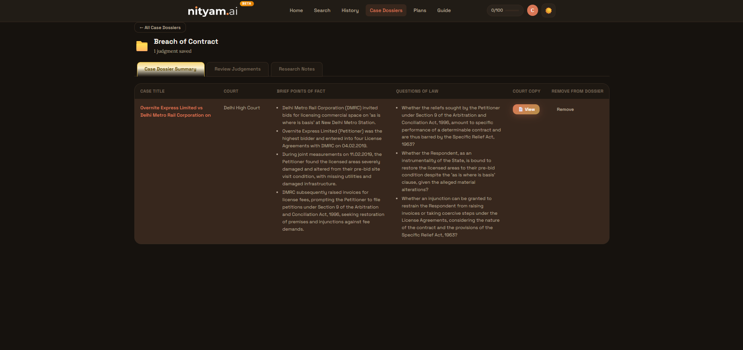Screen dimensions: 743x350
Task: Open the Research Notes tab
Action: tap(297, 69)
